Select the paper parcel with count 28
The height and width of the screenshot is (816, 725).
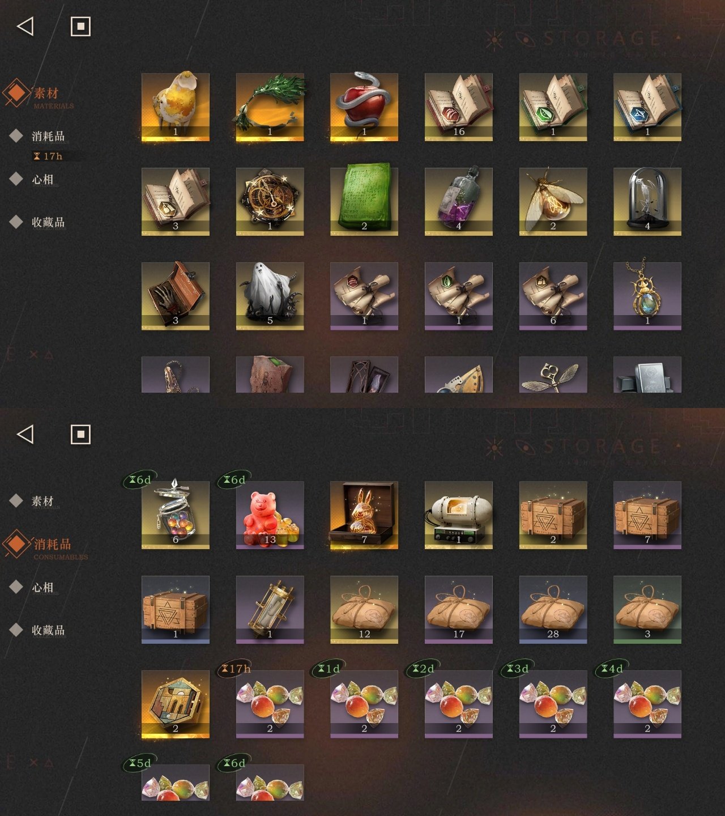point(553,610)
